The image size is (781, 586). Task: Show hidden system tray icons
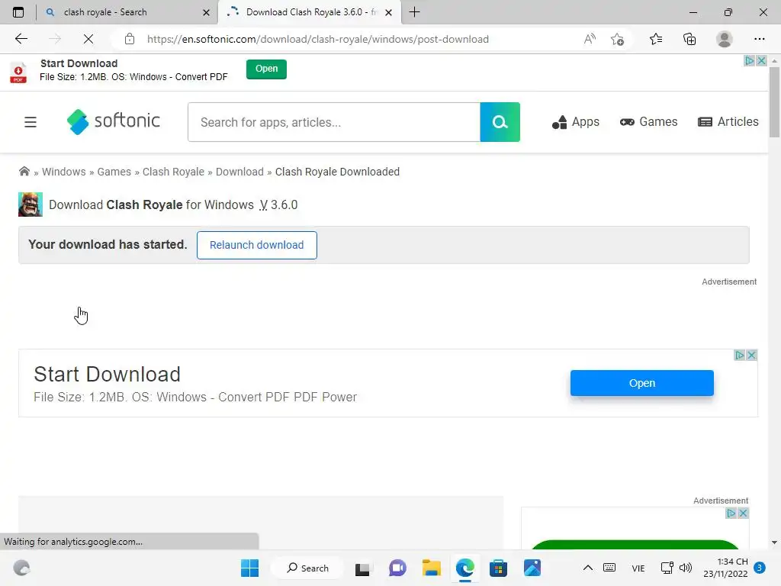[588, 568]
